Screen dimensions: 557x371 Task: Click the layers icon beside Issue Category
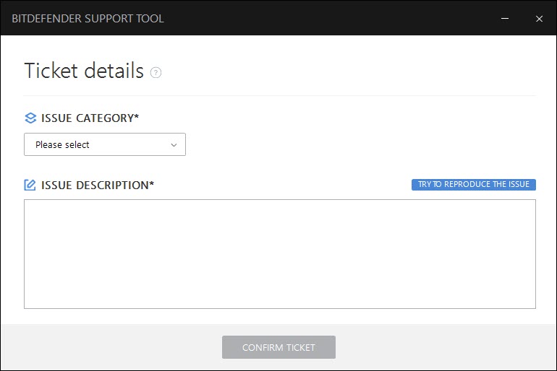click(30, 118)
